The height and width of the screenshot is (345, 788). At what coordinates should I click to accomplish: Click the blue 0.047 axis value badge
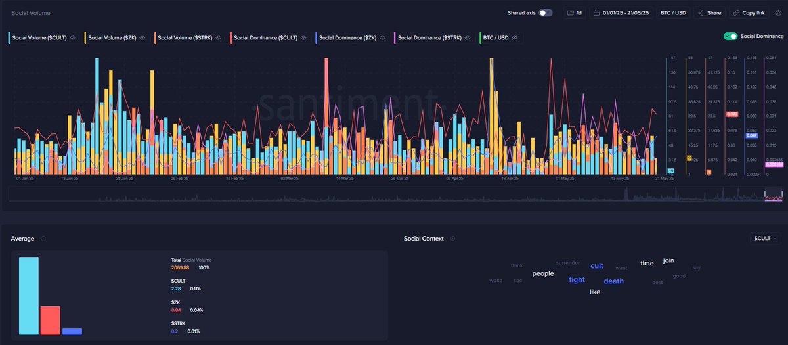pyautogui.click(x=753, y=135)
